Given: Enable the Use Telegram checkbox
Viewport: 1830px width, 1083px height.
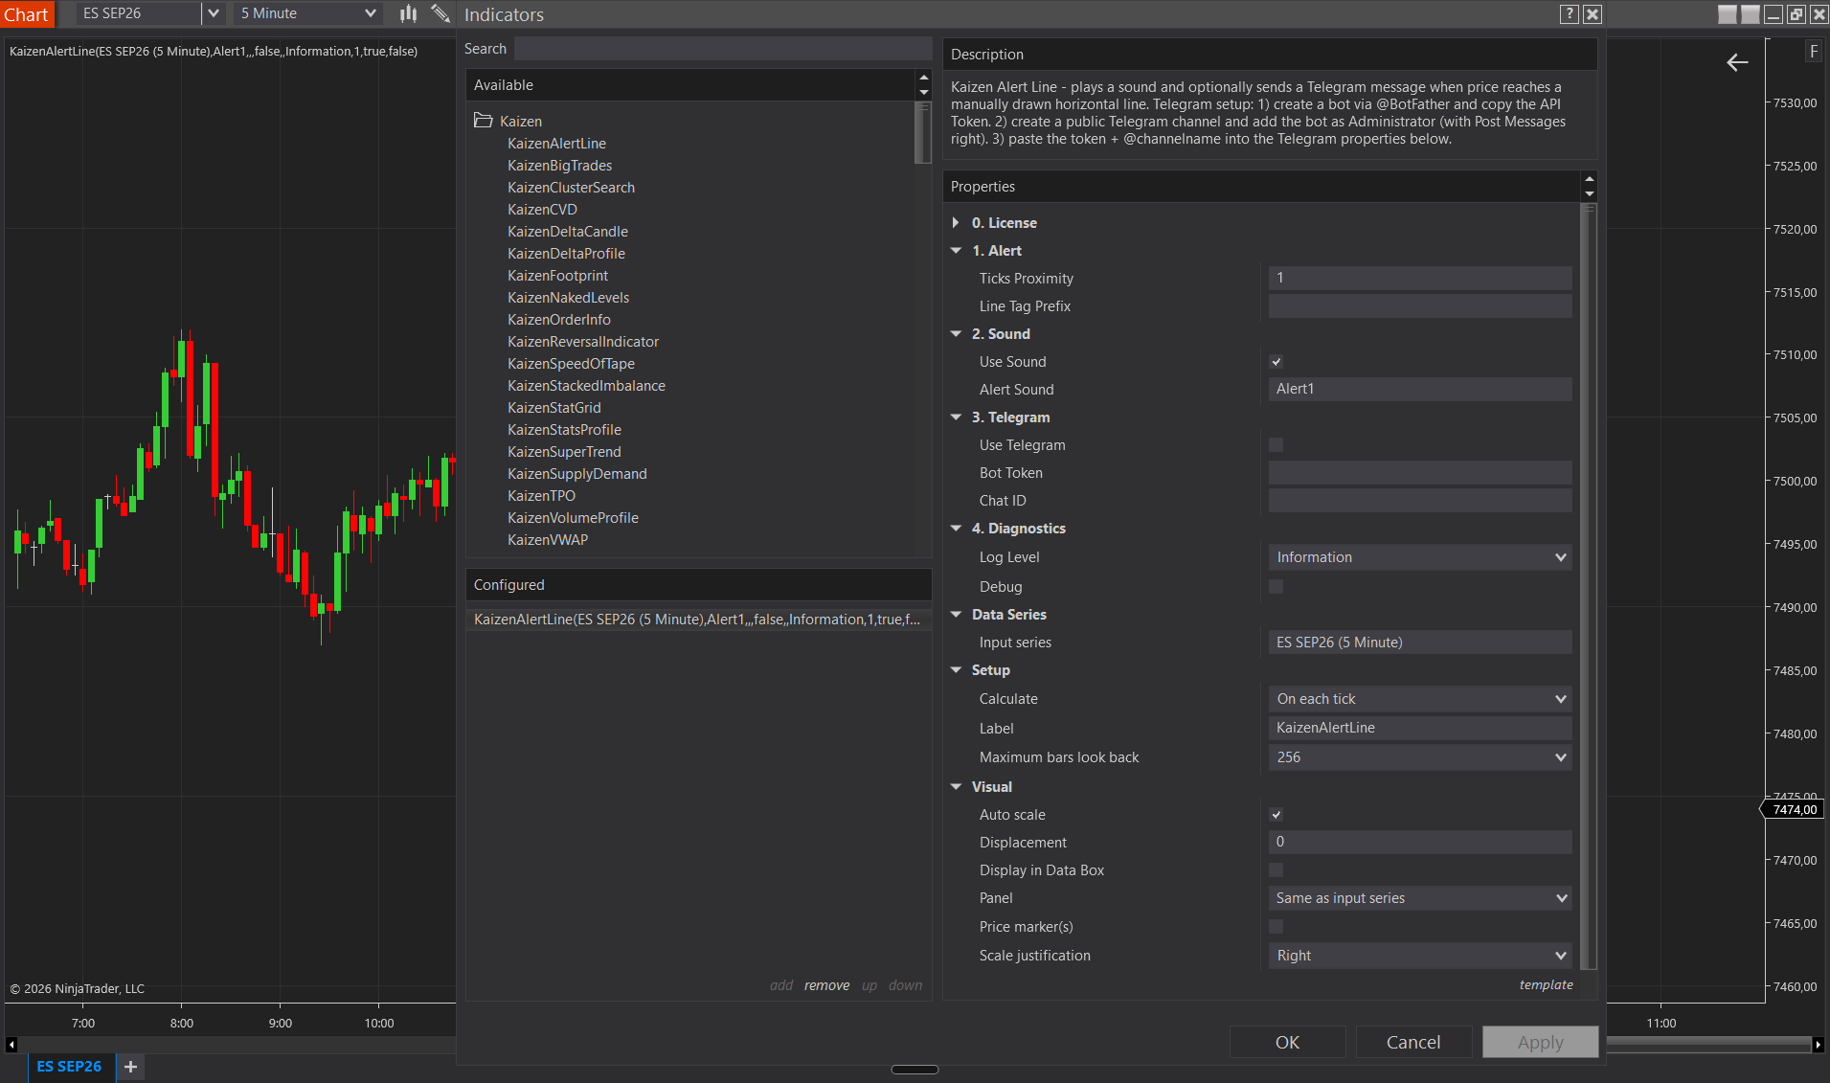Looking at the screenshot, I should pos(1276,445).
